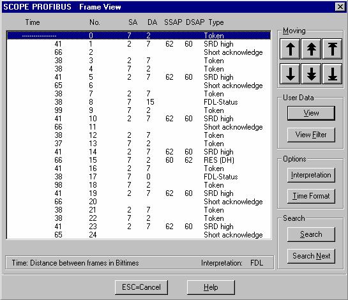Screen dimensions: 348x300
Task: Select frame number 3 Token row
Action: (139, 61)
